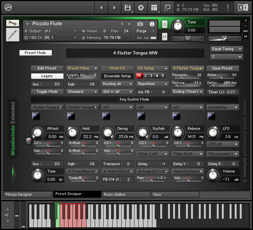The image size is (253, 230).
Task: Click the Store KS button
Action: [117, 68]
